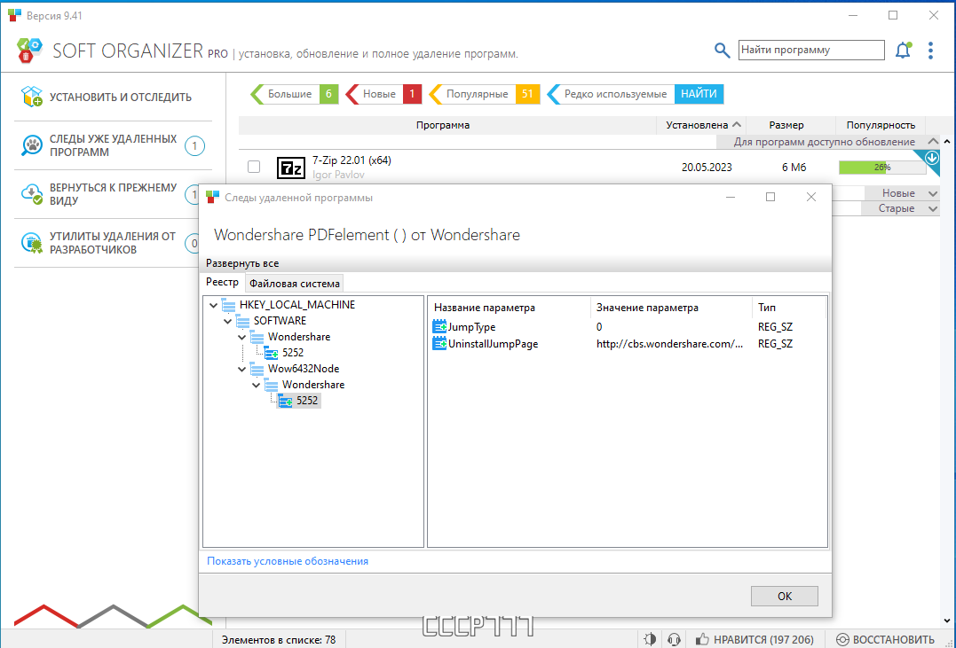Open Утилиты удаления от разработчиков
956x648 pixels.
pyautogui.click(x=114, y=243)
